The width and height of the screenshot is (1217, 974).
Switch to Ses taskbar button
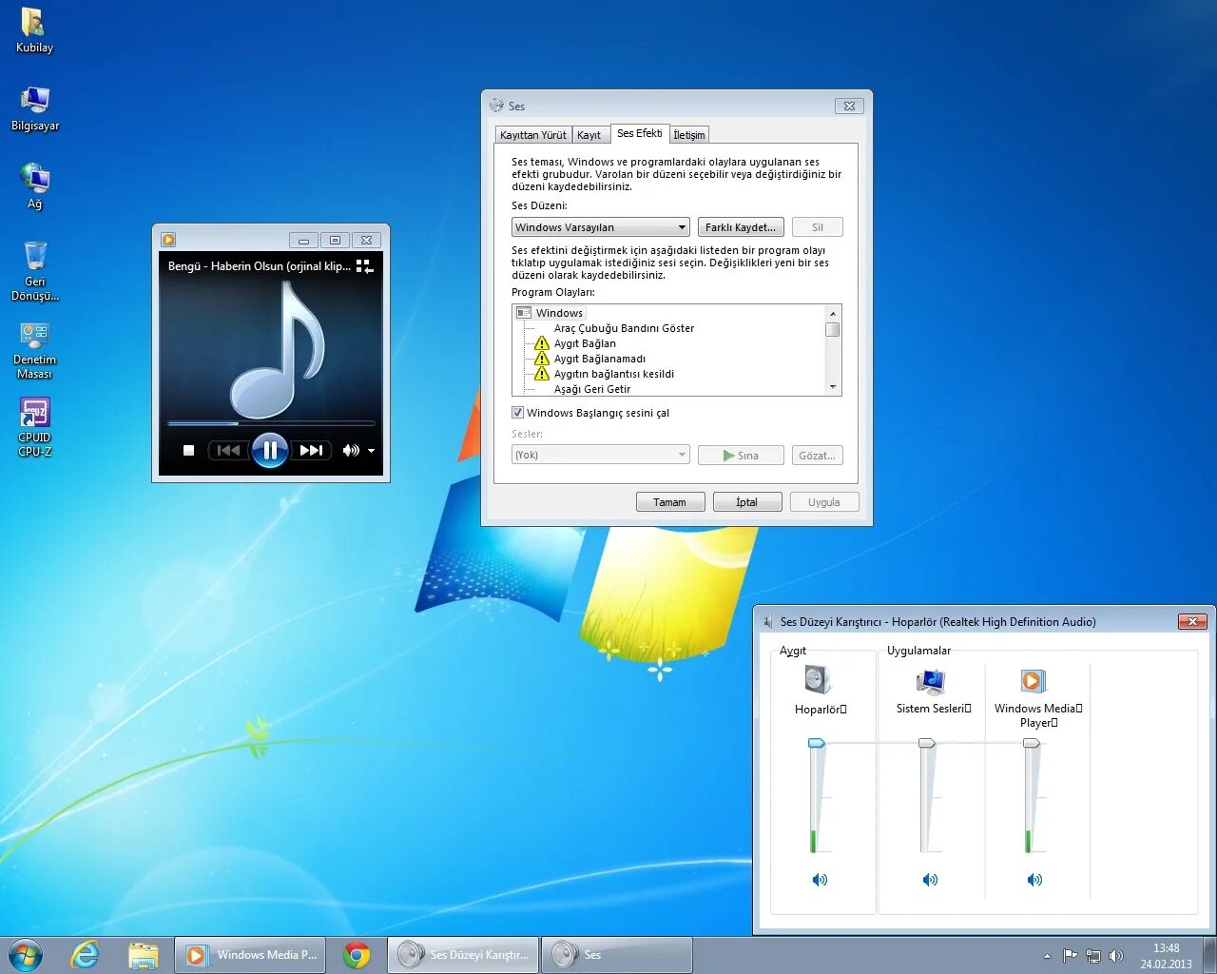point(617,955)
